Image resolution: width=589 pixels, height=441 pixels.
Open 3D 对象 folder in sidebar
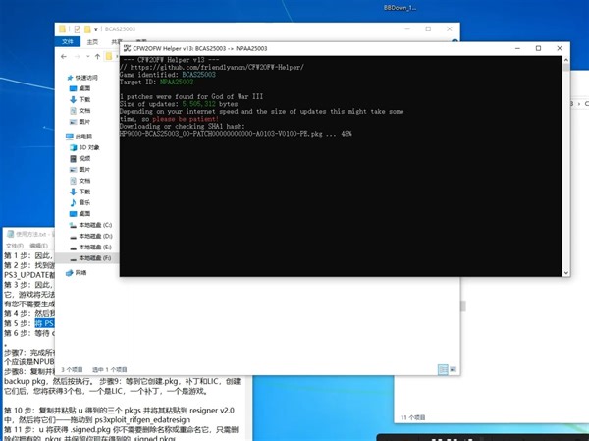[x=84, y=147]
